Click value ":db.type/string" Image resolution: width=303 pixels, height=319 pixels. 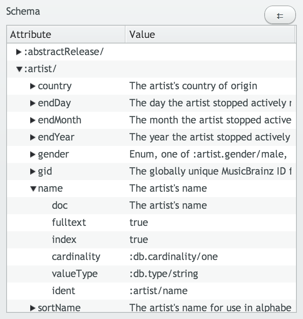(164, 274)
